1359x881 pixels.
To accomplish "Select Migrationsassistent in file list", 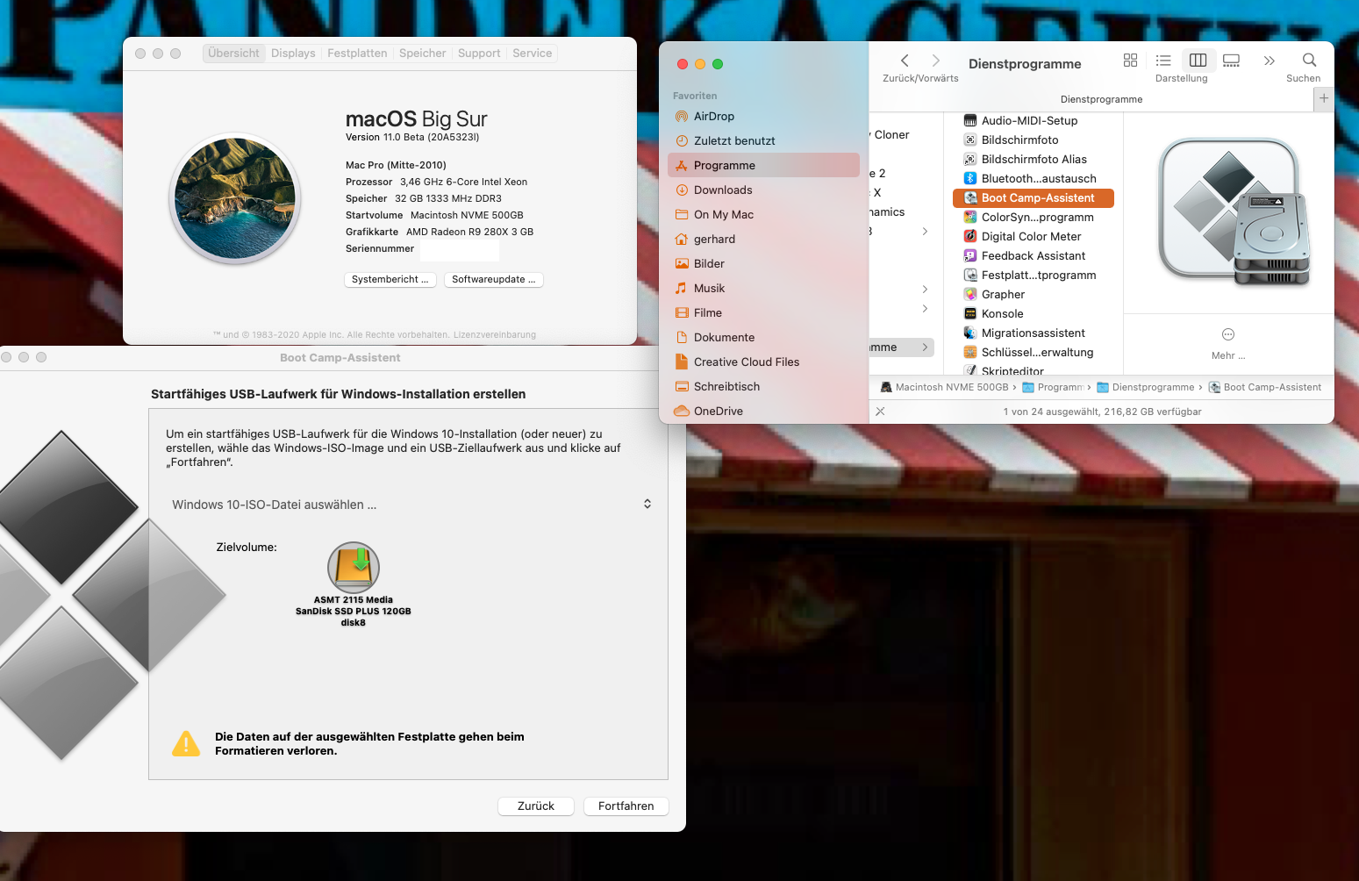I will tap(1033, 333).
